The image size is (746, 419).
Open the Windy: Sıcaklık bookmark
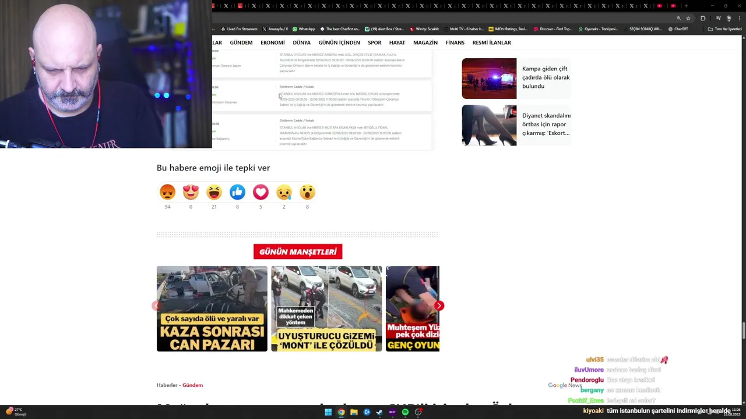click(424, 29)
